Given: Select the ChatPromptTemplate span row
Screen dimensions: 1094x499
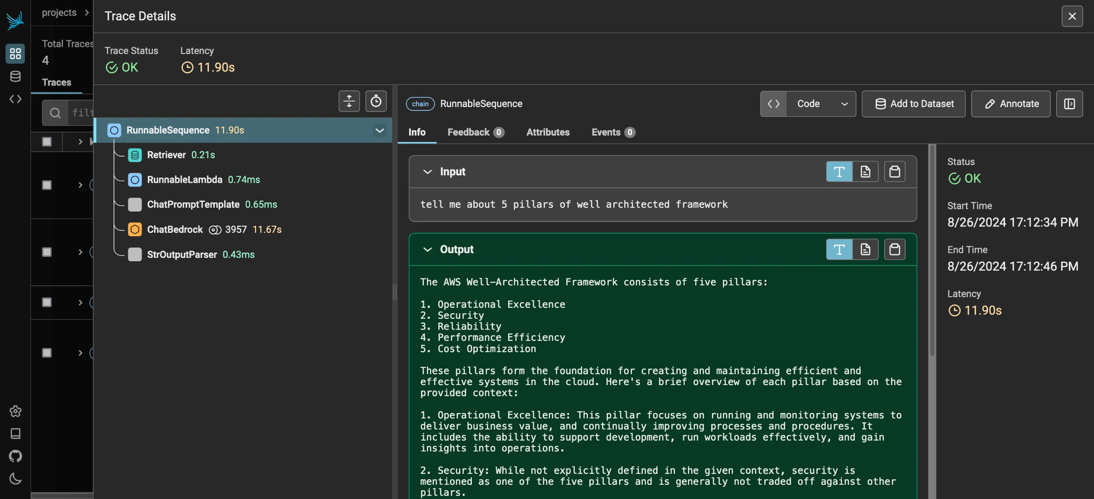Looking at the screenshot, I should point(243,205).
